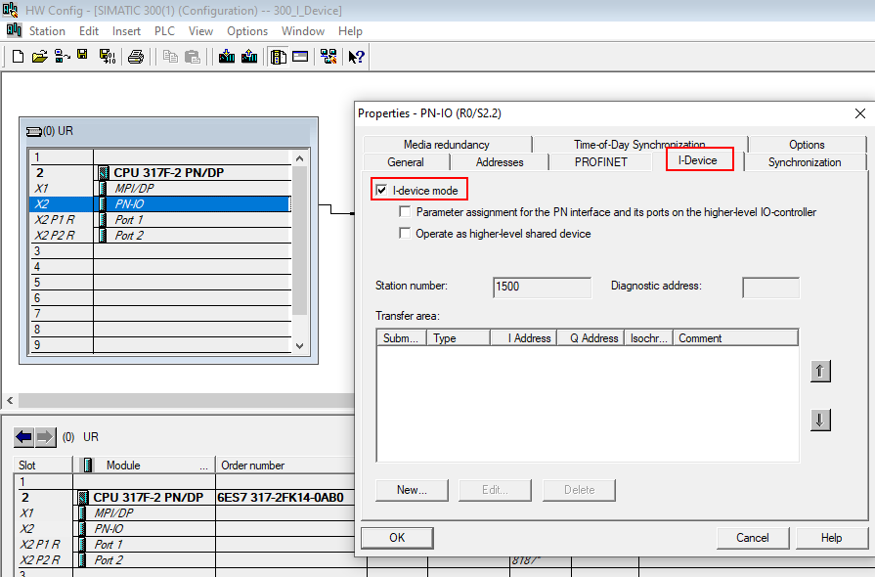Switch to the Addresses tab
The height and width of the screenshot is (577, 875).
pyautogui.click(x=500, y=162)
